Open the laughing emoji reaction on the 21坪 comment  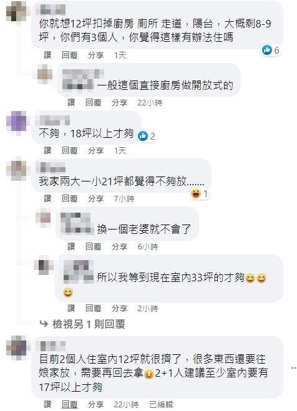(x=200, y=194)
